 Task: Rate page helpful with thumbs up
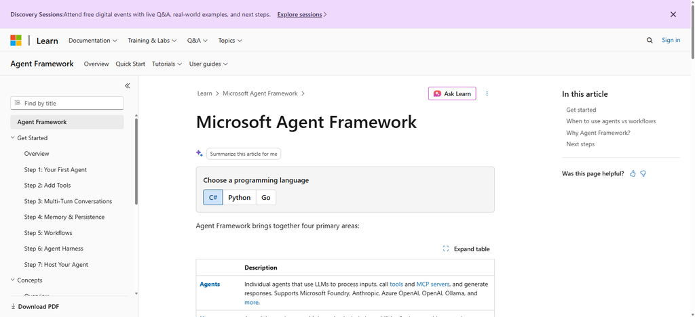(633, 174)
